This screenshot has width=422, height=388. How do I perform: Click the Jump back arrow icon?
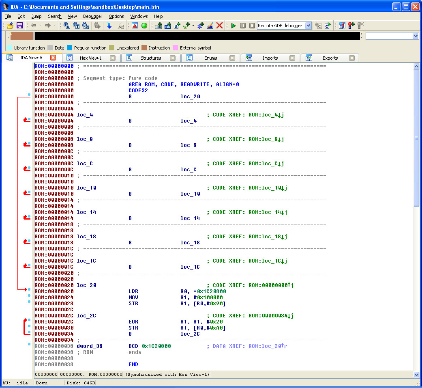(x=34, y=26)
